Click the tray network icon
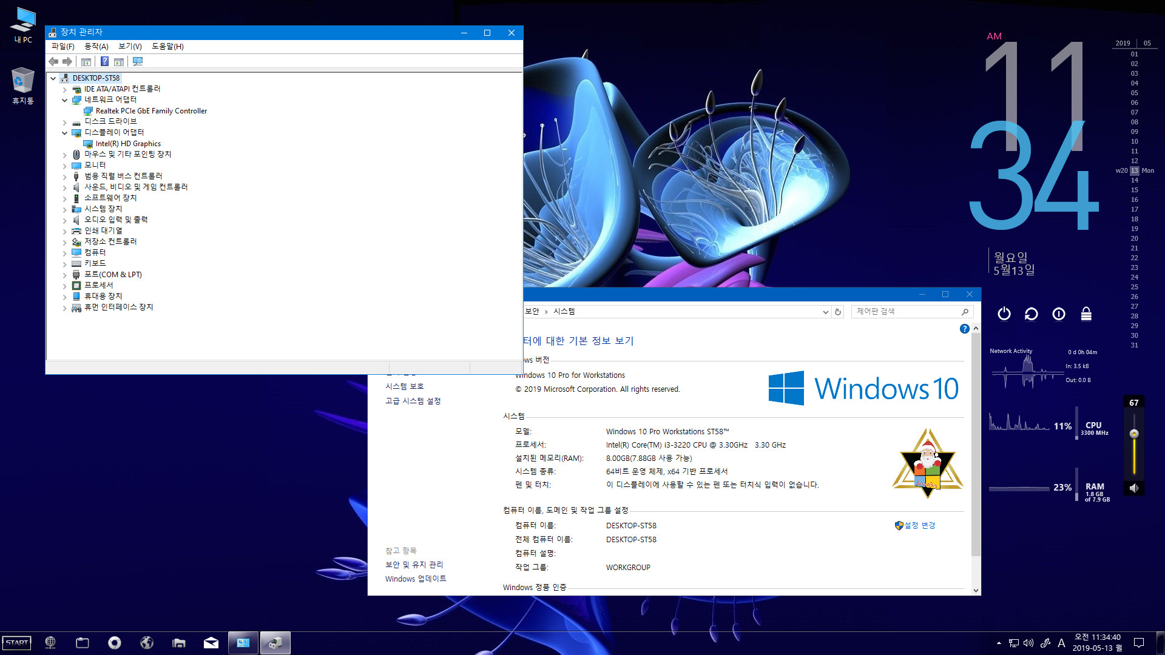 coord(1014,643)
